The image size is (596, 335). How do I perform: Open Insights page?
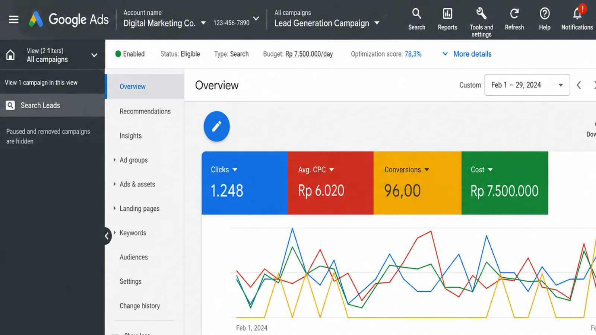(130, 136)
